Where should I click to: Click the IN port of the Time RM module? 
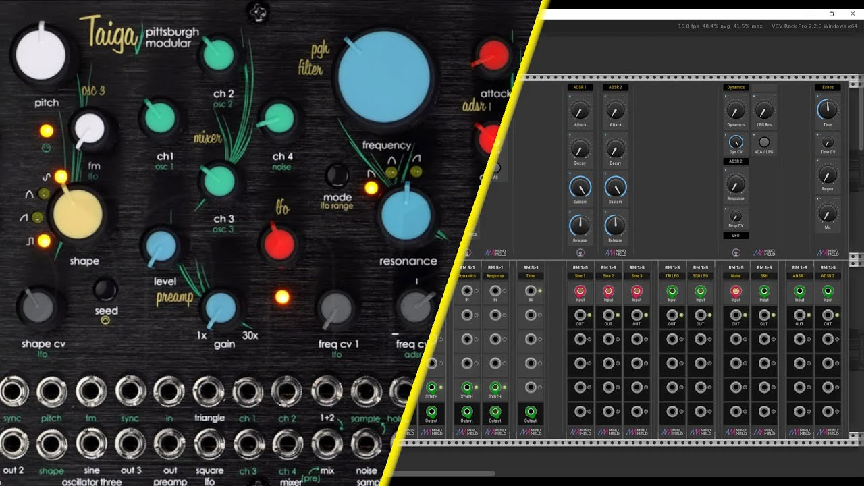[x=531, y=291]
